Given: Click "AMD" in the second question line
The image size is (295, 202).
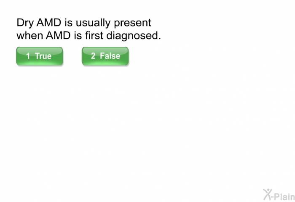Looking at the screenshot, I should [58, 35].
